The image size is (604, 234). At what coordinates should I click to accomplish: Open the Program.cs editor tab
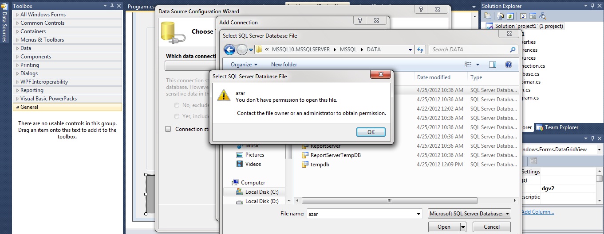[x=141, y=7]
